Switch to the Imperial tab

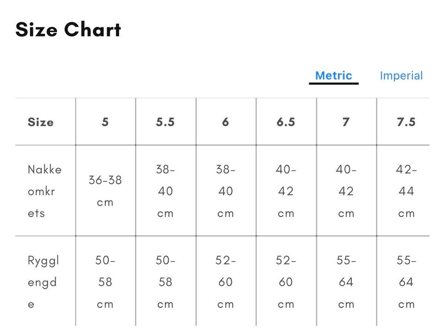click(401, 76)
